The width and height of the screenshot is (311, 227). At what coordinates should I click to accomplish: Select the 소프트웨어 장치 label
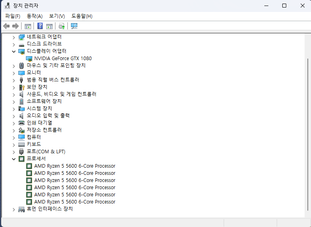tap(44, 101)
